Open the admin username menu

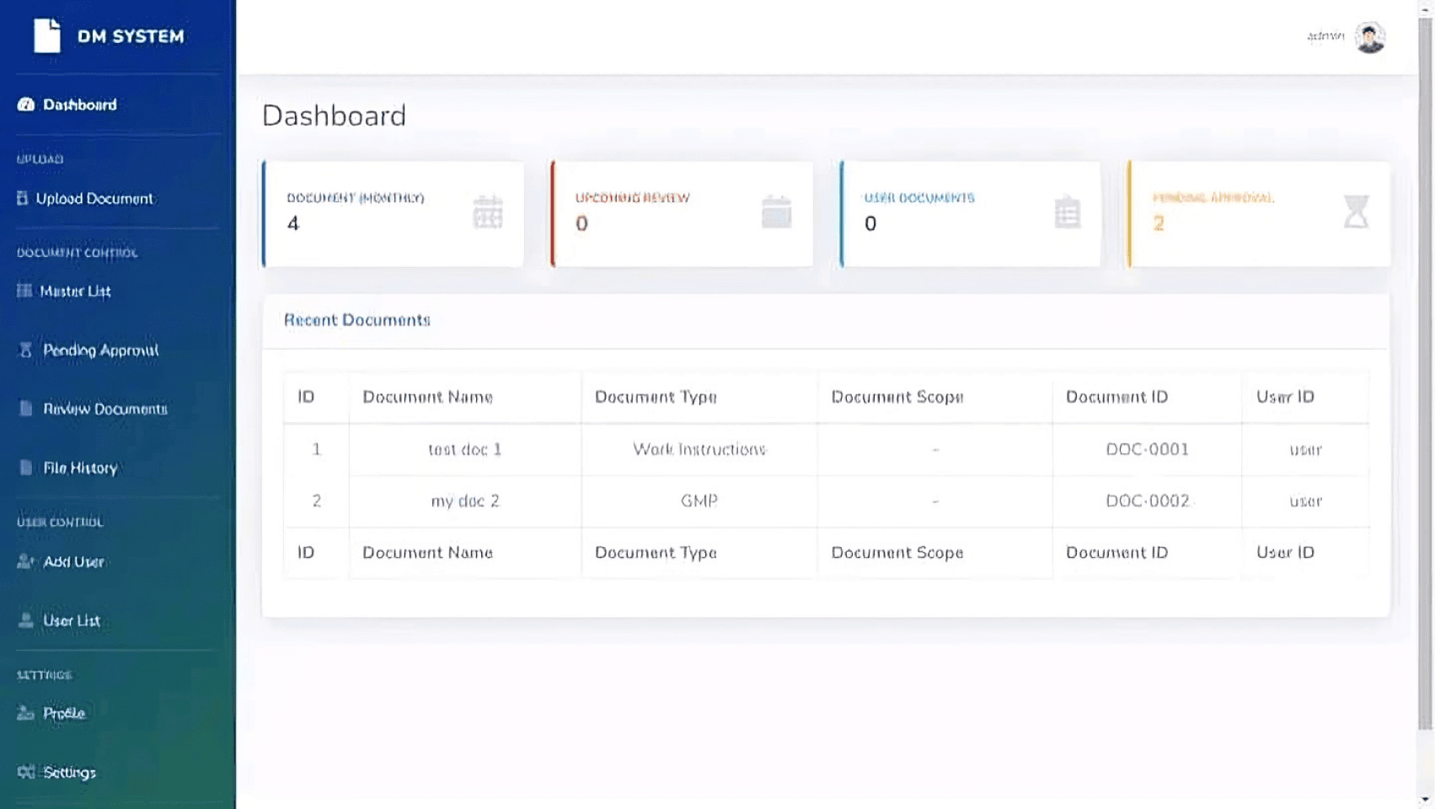coord(1325,36)
